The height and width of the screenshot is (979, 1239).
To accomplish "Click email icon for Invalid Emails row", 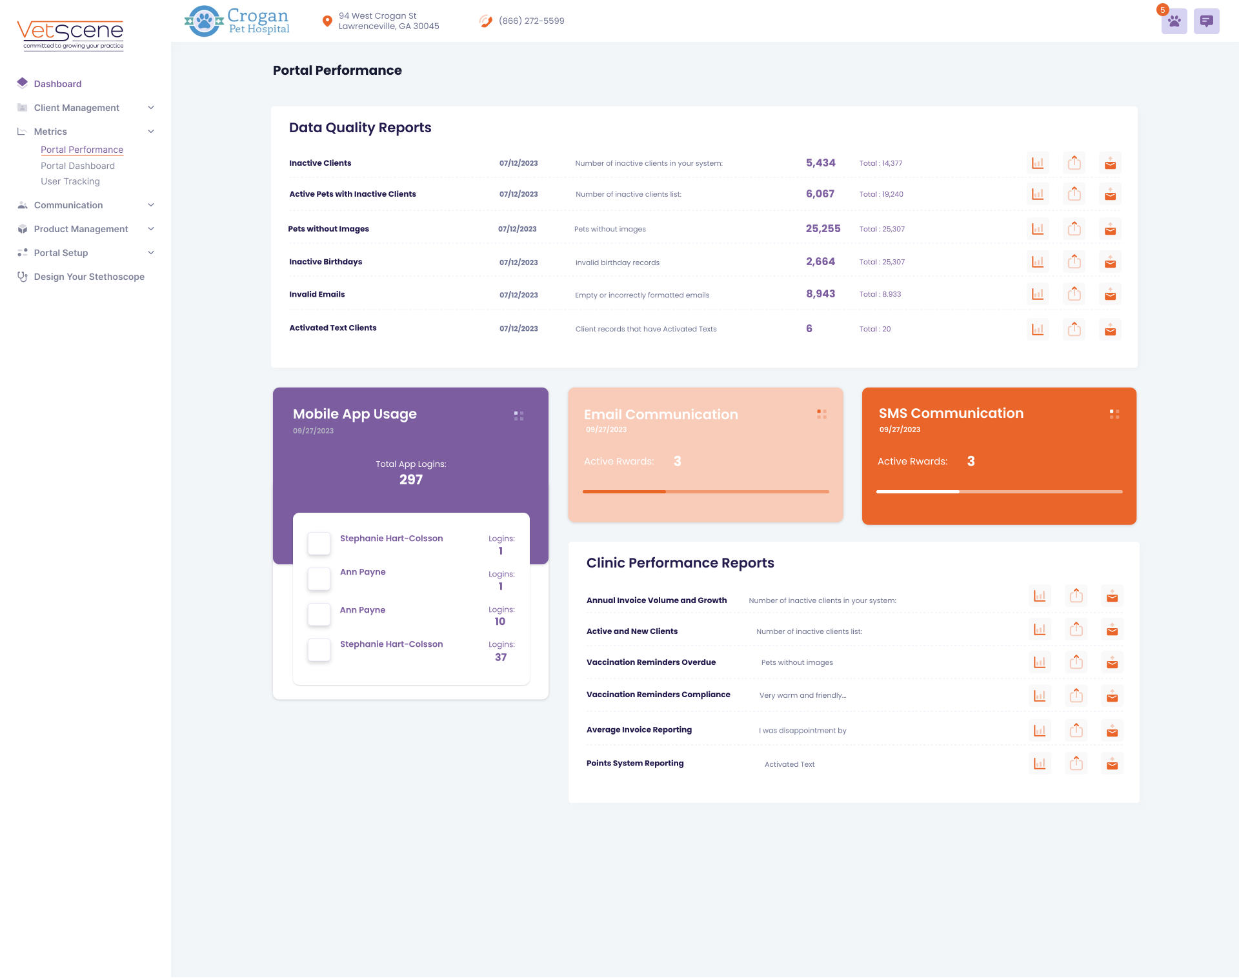I will (1110, 295).
